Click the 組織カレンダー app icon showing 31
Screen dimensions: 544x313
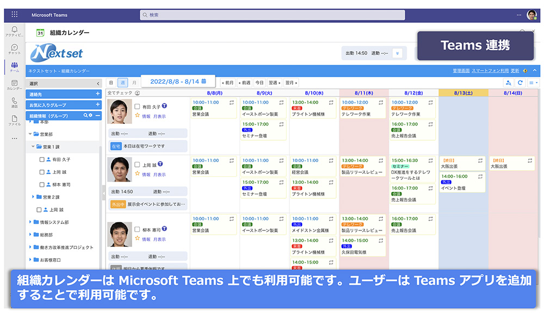(40, 33)
